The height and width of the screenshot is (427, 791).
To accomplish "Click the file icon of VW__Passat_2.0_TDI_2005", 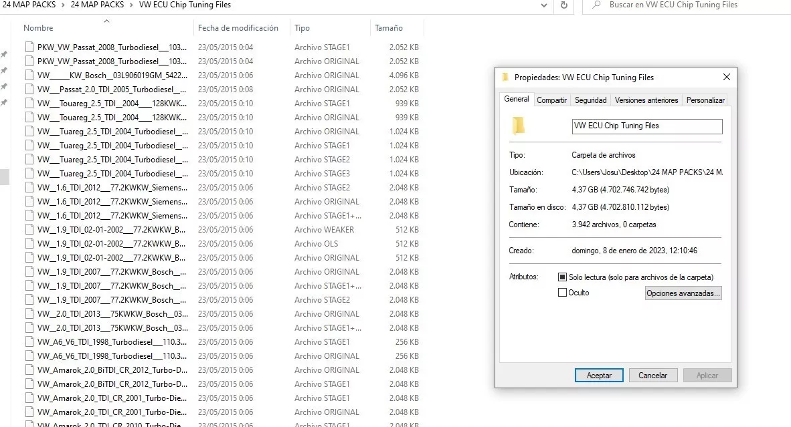I will click(30, 90).
